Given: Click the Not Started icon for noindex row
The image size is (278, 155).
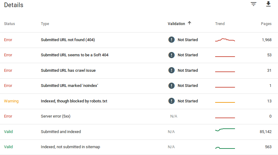Looking at the screenshot, I should (x=172, y=86).
